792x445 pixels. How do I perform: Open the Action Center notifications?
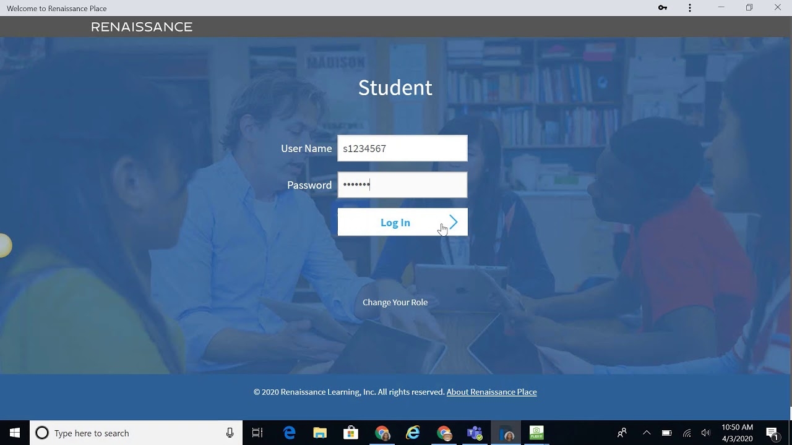click(772, 433)
